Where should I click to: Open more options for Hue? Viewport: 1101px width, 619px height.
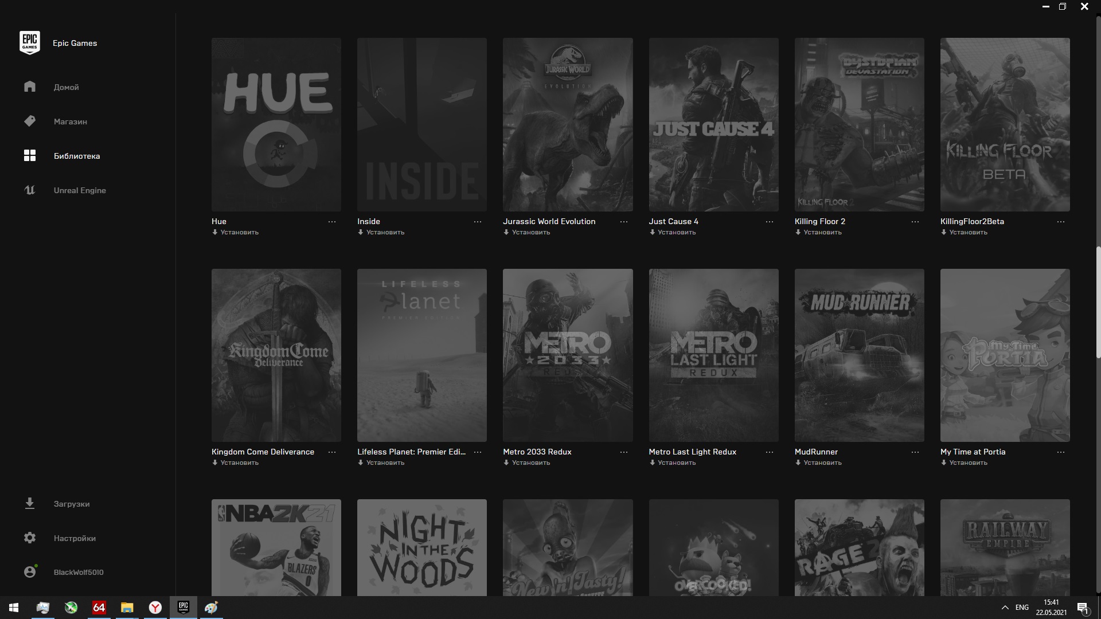[332, 221]
